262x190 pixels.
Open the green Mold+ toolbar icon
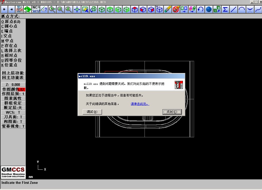pos(28,9)
